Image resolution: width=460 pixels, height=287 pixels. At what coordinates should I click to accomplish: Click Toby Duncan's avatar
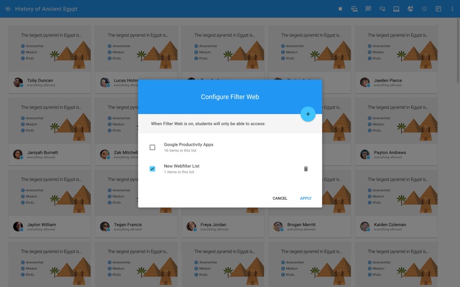tap(18, 82)
